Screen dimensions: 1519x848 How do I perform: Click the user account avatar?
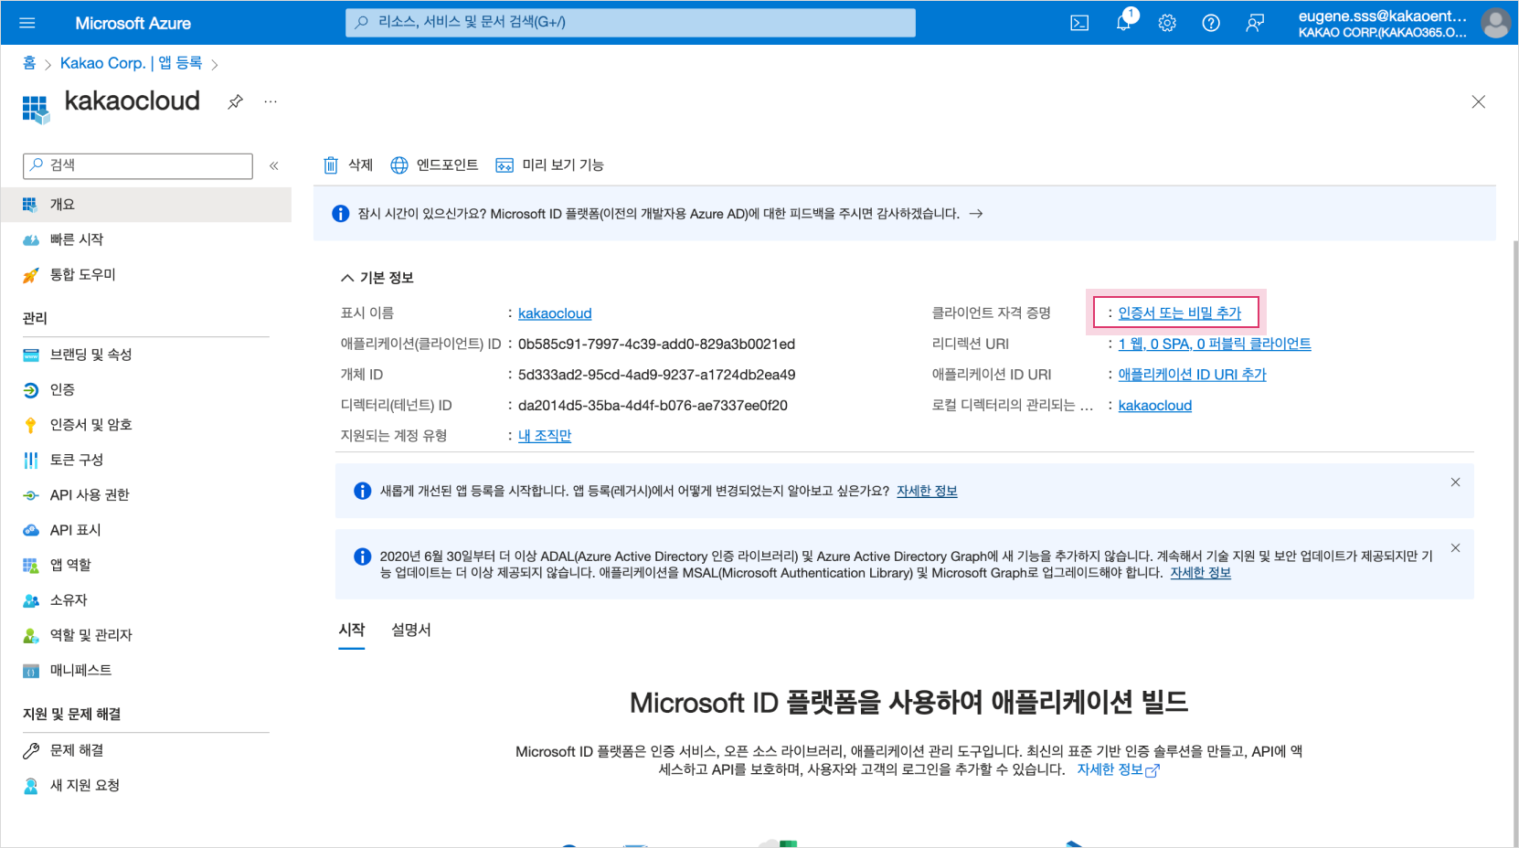click(1495, 23)
